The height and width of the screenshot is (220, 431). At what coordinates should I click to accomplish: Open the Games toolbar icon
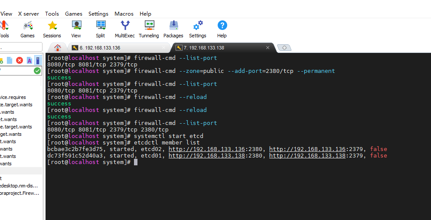[x=27, y=26]
